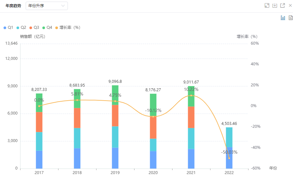Switch to data table view icon
293x176 pixels.
pyautogui.click(x=290, y=18)
